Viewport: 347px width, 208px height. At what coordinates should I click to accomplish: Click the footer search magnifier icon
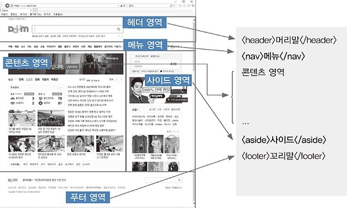tap(179, 180)
